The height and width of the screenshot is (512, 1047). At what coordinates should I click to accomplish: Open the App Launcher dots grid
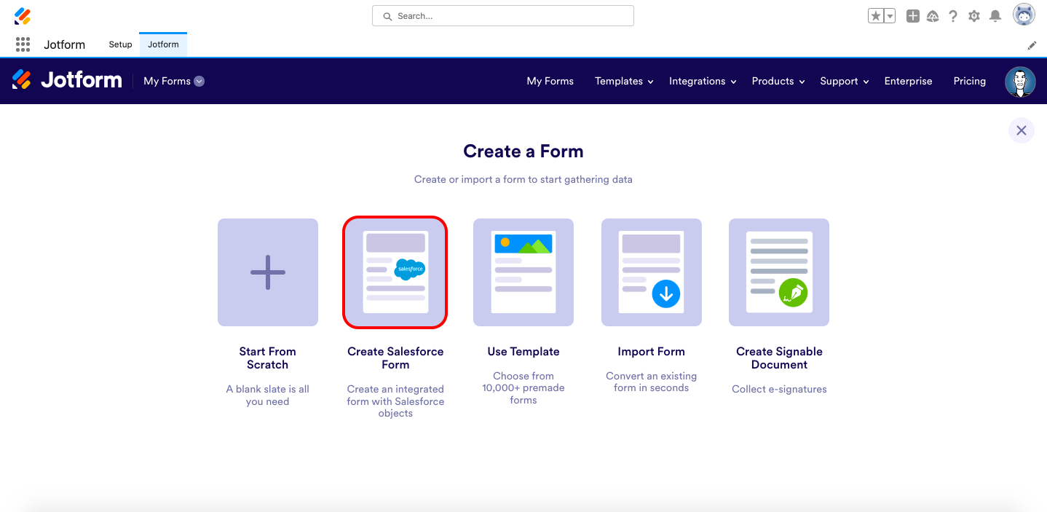23,44
